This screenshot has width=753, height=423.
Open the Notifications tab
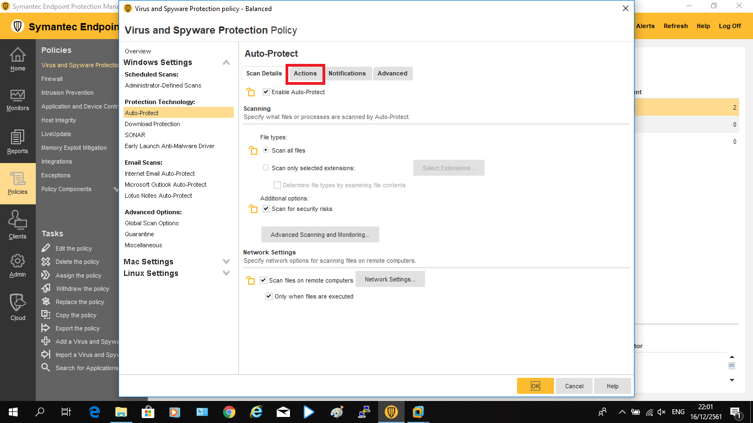click(x=347, y=73)
